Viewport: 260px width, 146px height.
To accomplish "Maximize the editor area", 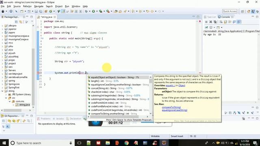I will tap(198, 17).
